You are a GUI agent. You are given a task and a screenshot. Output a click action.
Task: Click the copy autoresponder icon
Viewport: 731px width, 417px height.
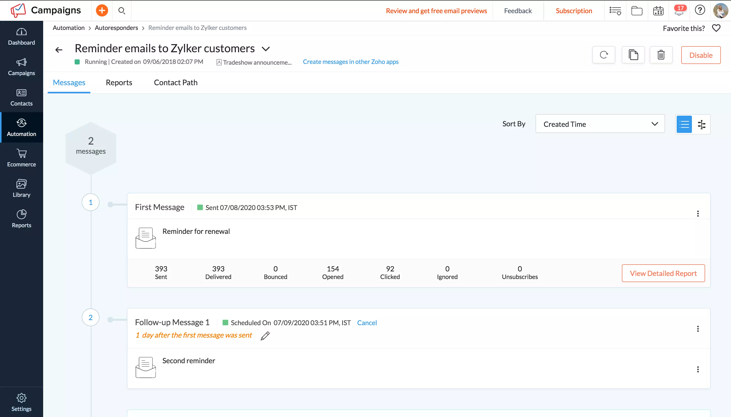coord(633,55)
